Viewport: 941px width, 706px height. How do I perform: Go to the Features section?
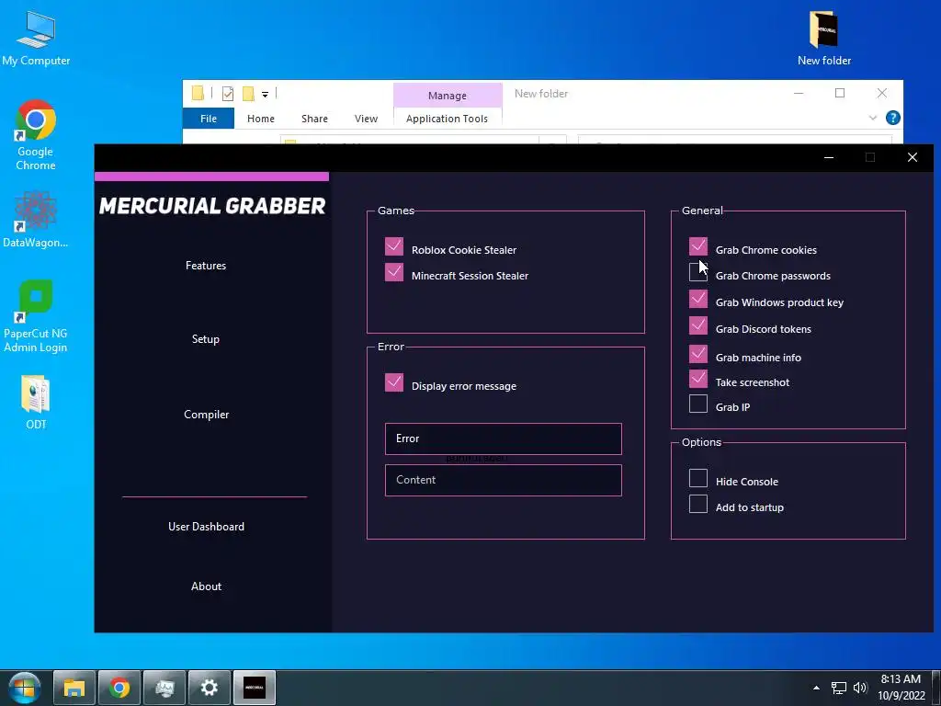click(x=206, y=266)
